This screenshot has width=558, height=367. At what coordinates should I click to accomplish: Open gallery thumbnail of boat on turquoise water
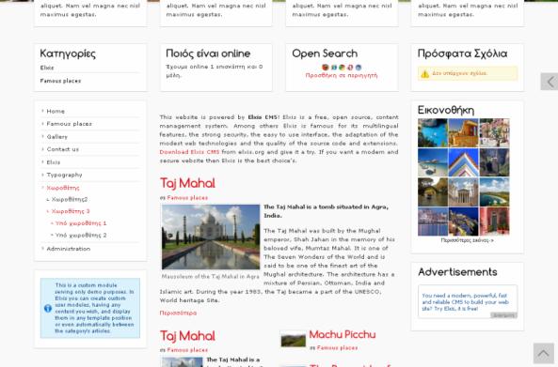[433, 132]
